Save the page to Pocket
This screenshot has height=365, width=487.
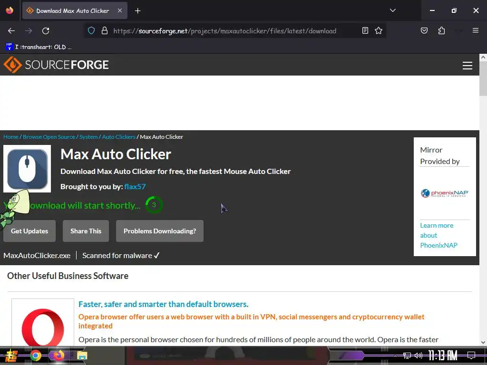[x=424, y=31]
